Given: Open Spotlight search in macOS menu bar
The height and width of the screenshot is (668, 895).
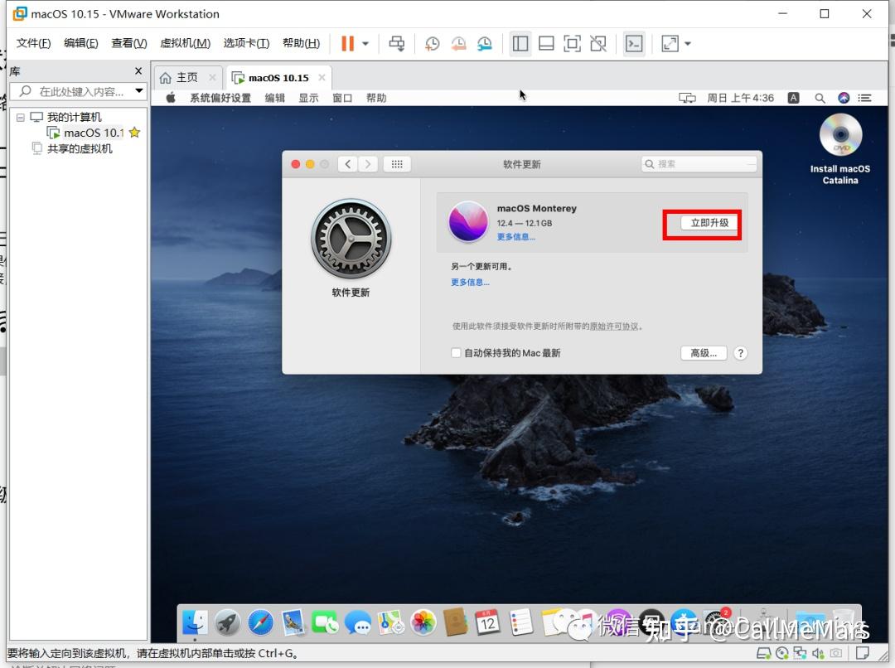Looking at the screenshot, I should pyautogui.click(x=820, y=98).
